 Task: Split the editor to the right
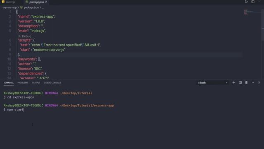click(x=253, y=2)
